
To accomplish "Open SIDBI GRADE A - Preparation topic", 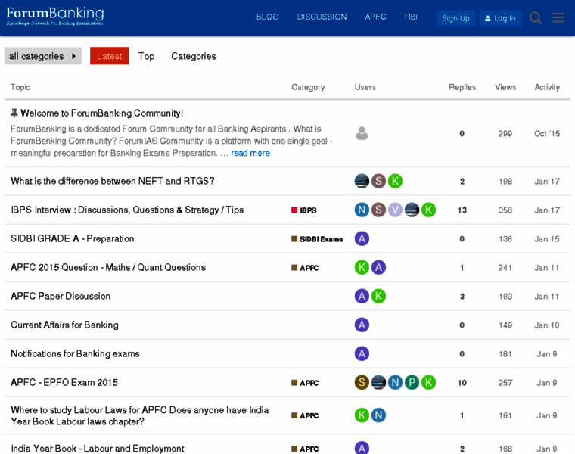I will tap(72, 238).
